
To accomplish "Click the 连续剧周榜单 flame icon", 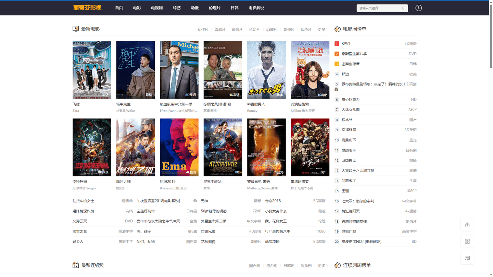I will (338, 265).
